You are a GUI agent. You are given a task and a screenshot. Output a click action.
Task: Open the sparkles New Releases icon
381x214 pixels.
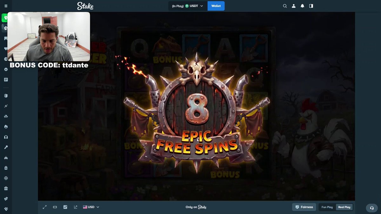[6, 106]
